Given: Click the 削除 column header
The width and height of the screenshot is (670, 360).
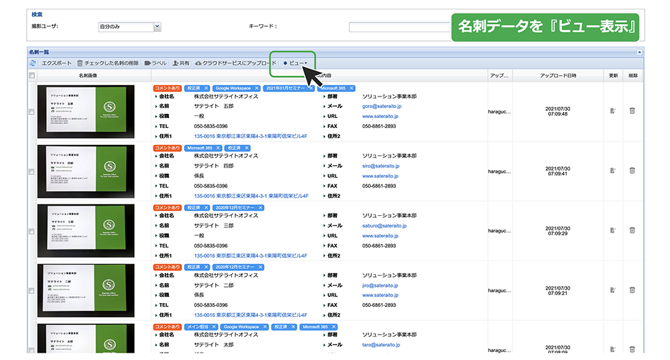Looking at the screenshot, I should [x=633, y=76].
